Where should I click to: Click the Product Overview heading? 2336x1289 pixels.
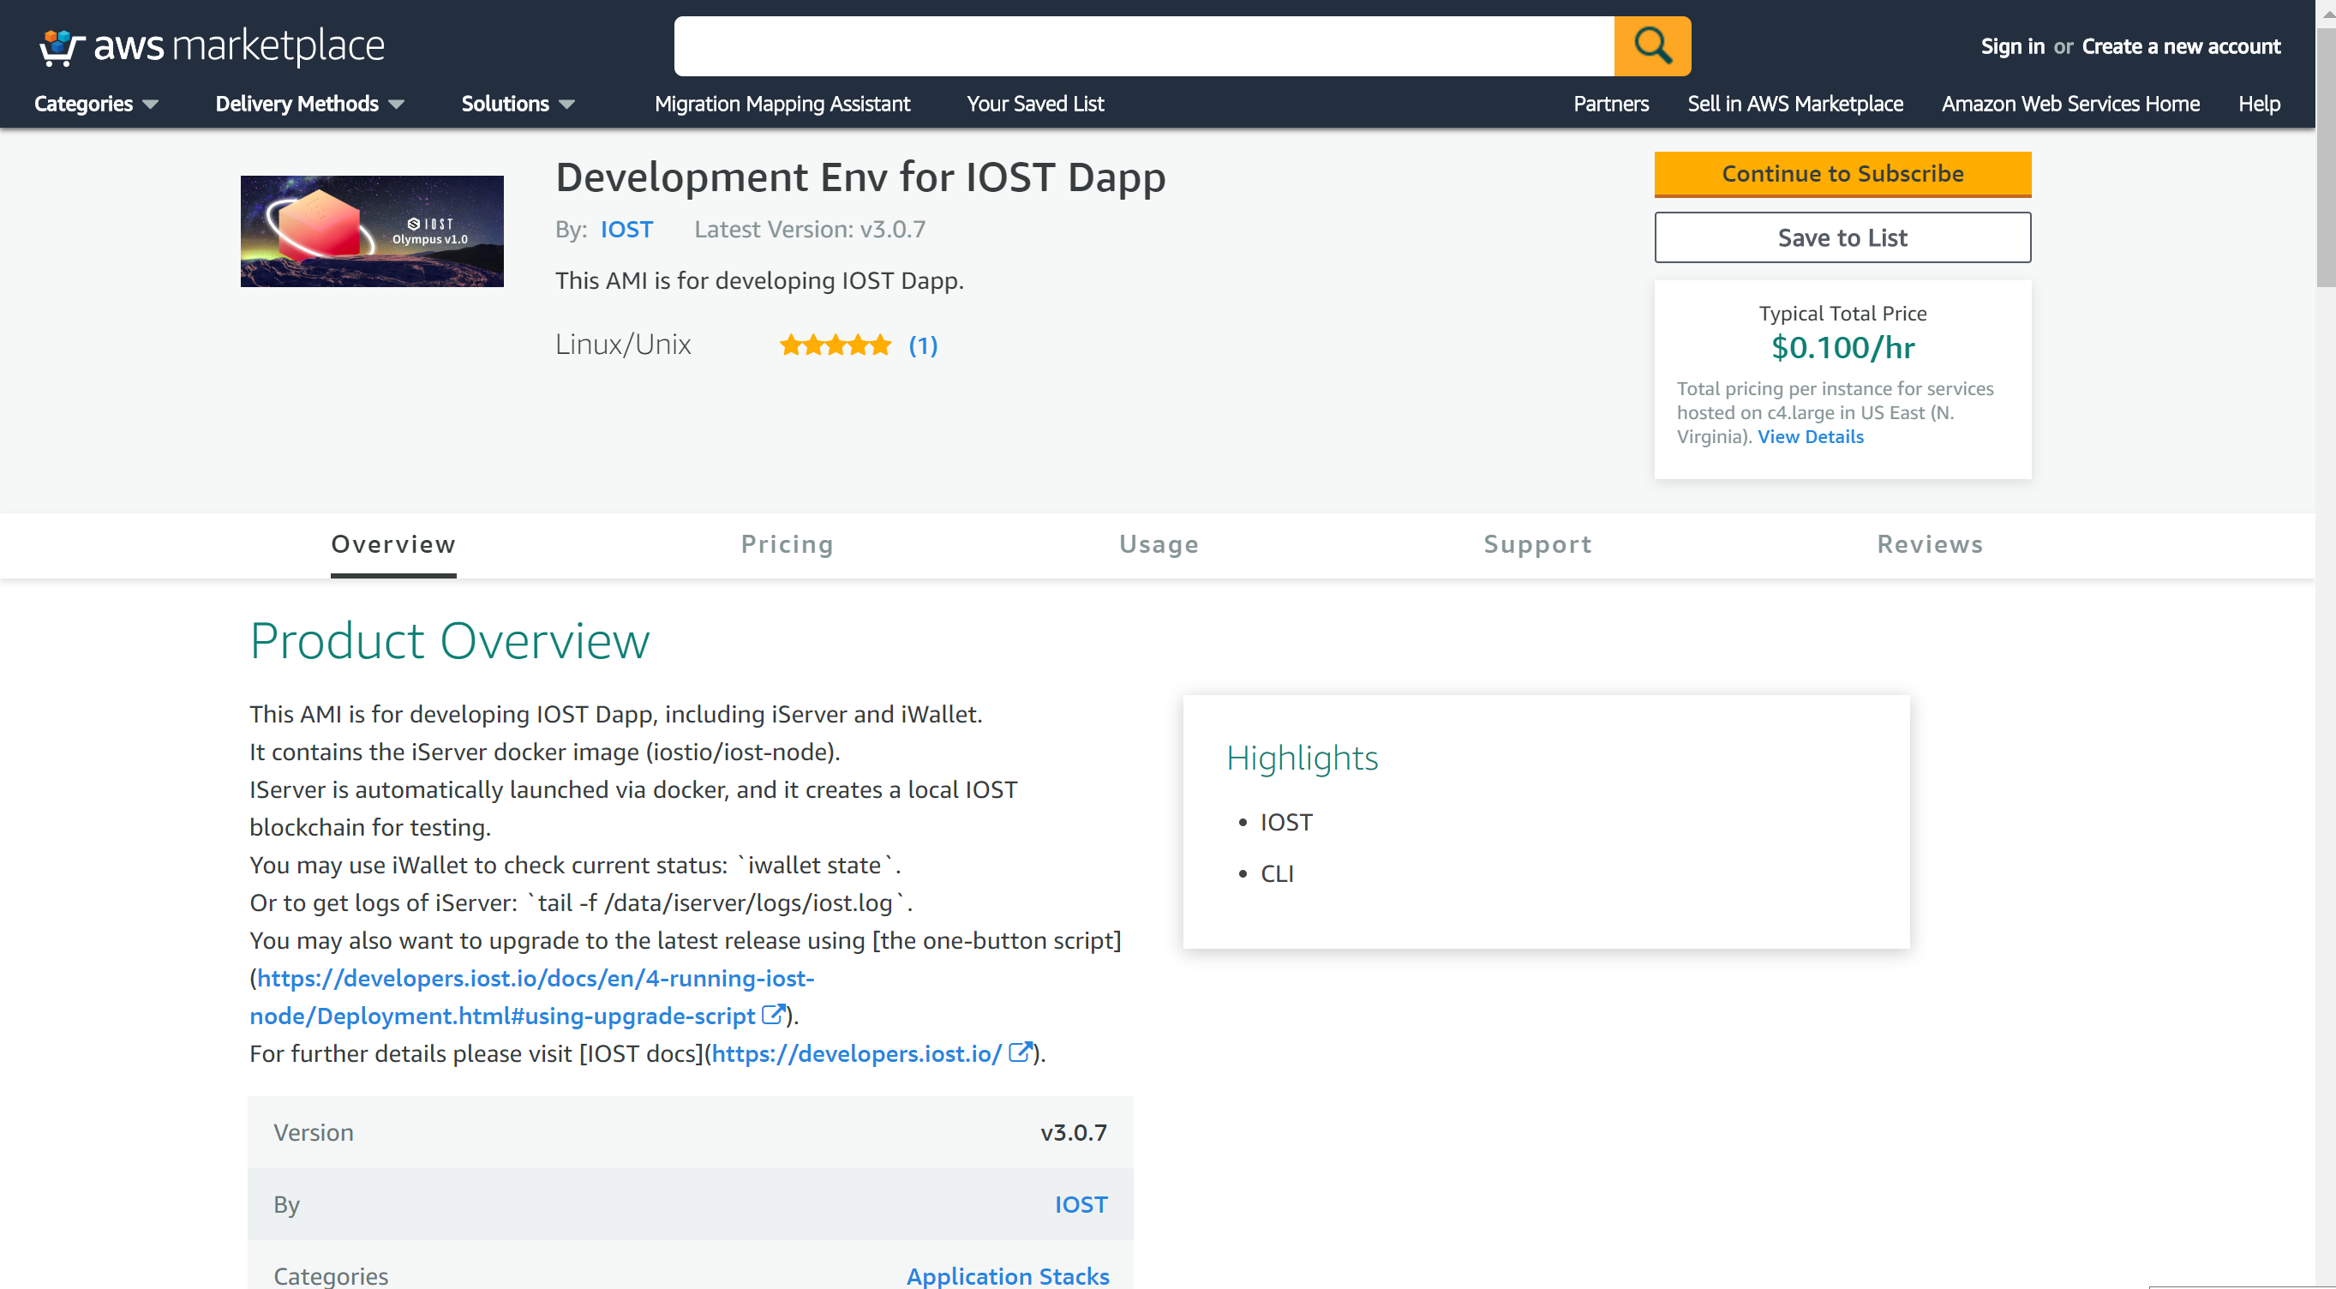point(450,641)
